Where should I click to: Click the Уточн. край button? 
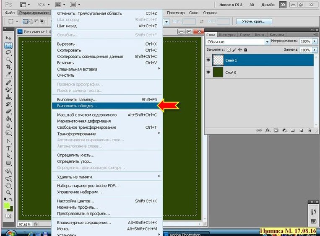(x=254, y=21)
